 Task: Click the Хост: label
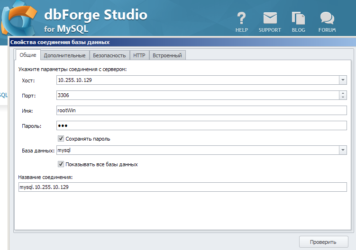pyautogui.click(x=28, y=80)
